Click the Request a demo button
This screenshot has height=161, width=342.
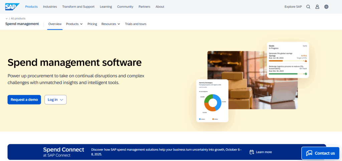coord(24,100)
